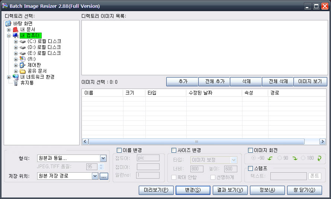Image resolution: width=331 pixels, height=199 pixels.
Task: Expand the (D:) 로컬 디스크 node
Action: [16, 47]
